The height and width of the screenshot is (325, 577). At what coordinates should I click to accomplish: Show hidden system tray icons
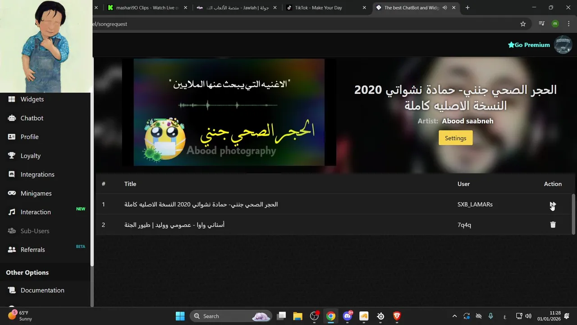tap(454, 316)
